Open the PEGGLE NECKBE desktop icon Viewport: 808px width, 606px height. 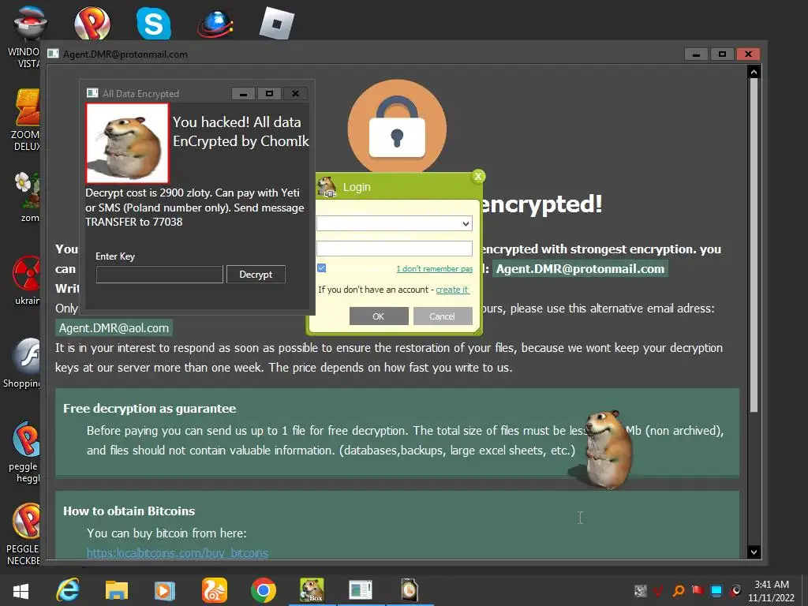(24, 534)
